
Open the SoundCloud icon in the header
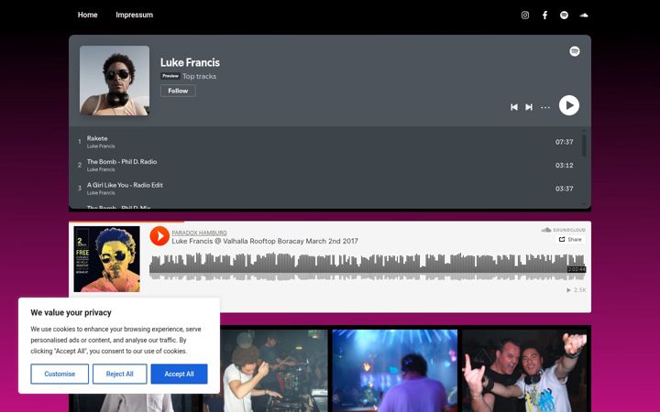point(583,16)
